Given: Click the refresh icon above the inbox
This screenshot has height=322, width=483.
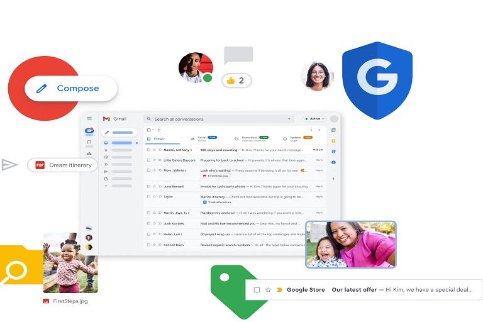Looking at the screenshot, I should point(159,130).
